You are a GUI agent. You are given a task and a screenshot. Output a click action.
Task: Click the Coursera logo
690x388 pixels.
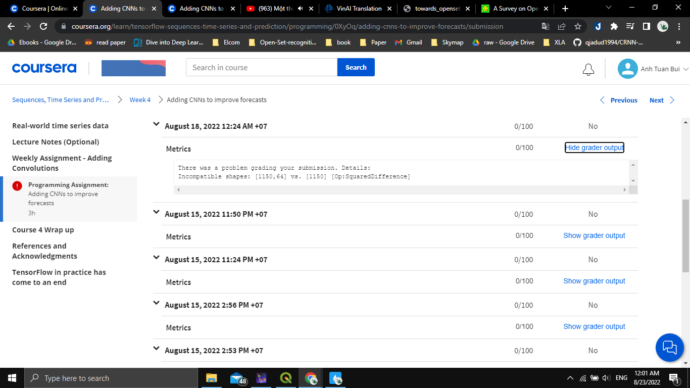[44, 67]
